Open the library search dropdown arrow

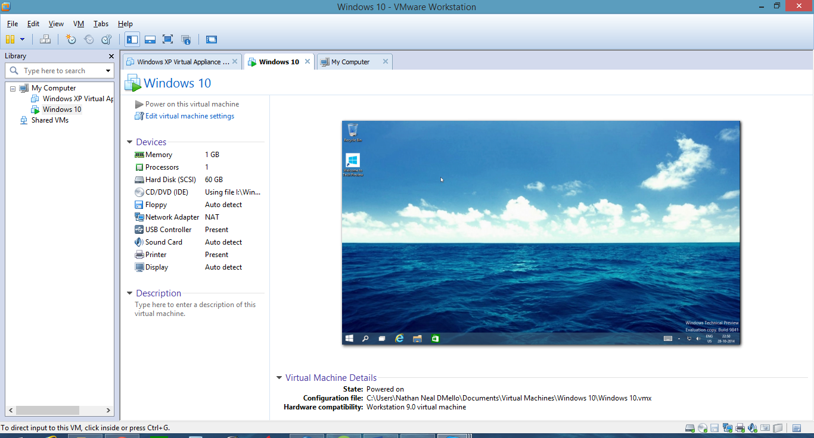tap(108, 71)
